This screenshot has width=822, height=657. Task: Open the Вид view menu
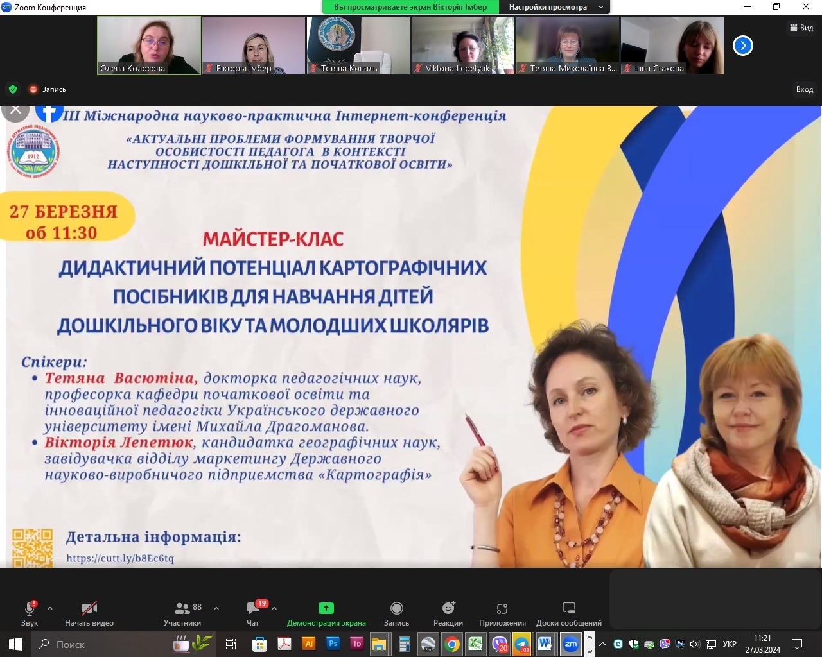(801, 28)
